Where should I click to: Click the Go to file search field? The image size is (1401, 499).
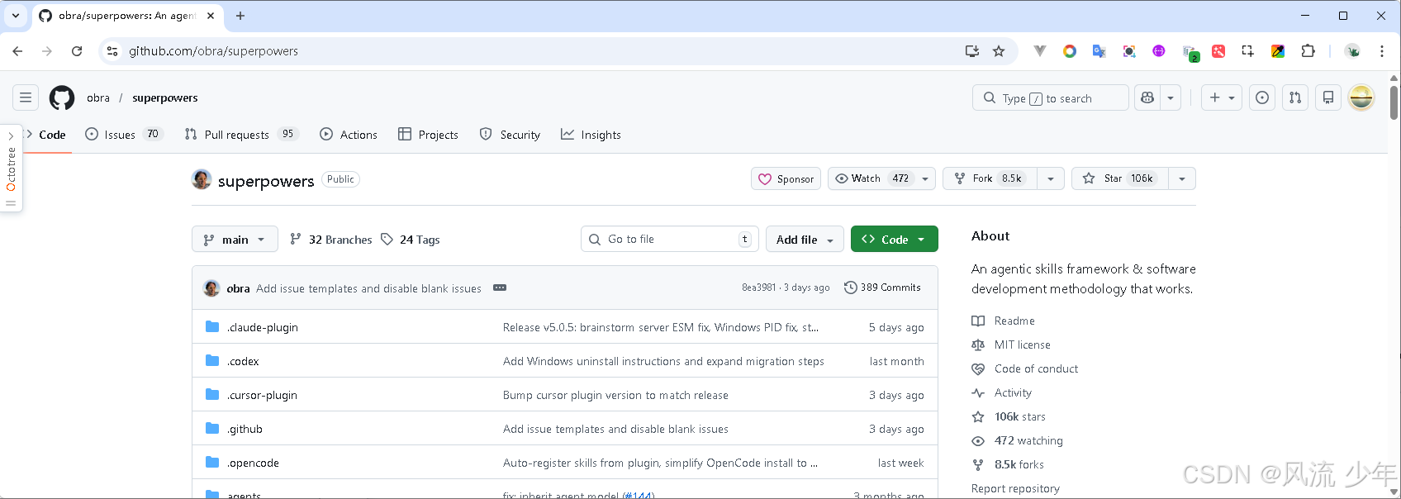click(x=670, y=239)
